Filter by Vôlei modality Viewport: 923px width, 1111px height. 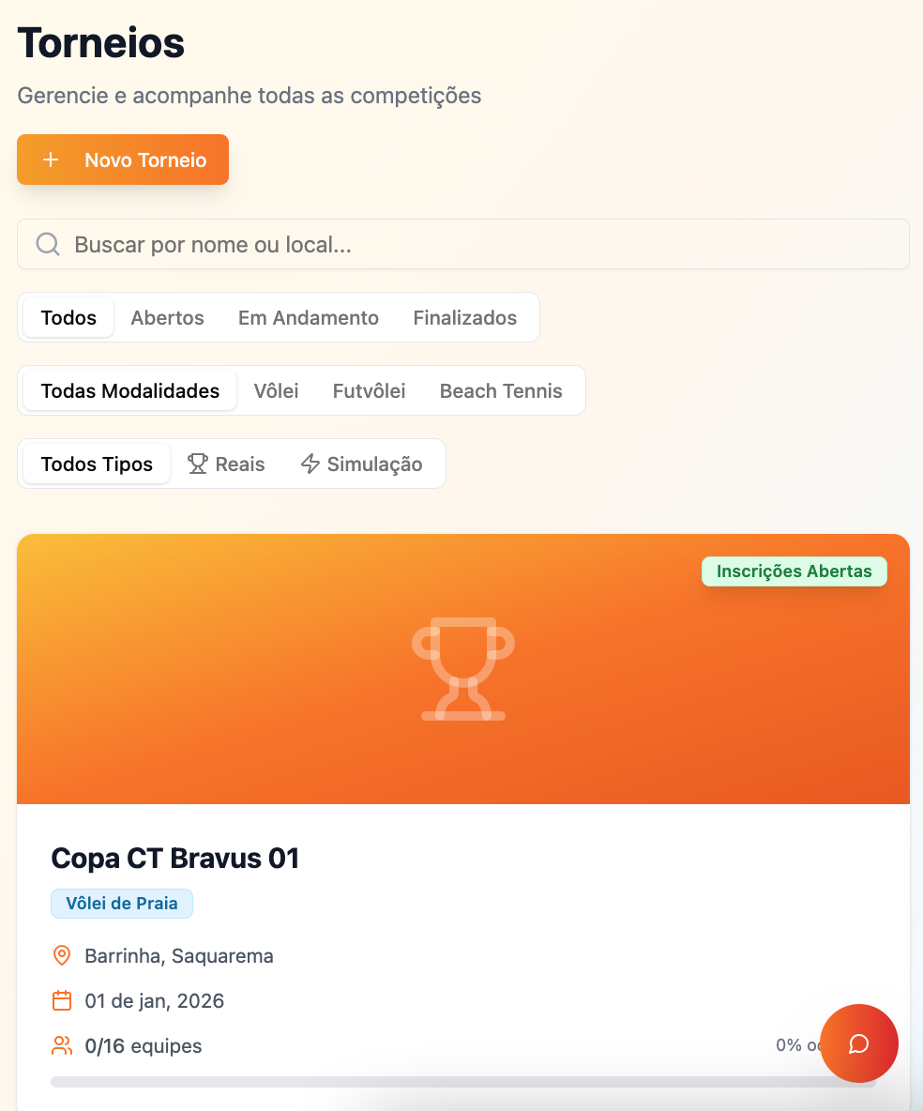coord(276,391)
